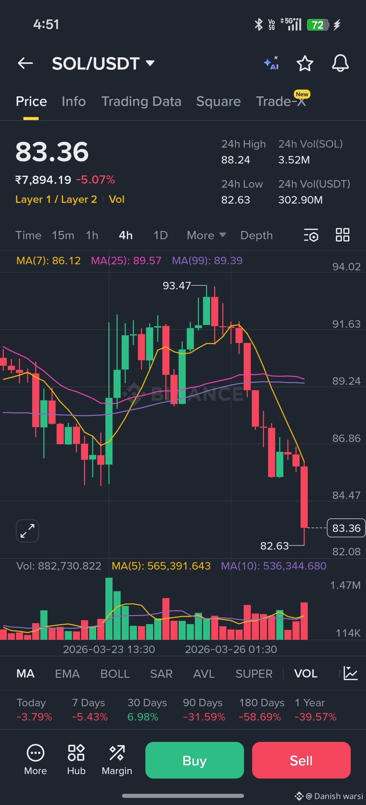Tap the MA(7): 86.12 legend value

48,261
